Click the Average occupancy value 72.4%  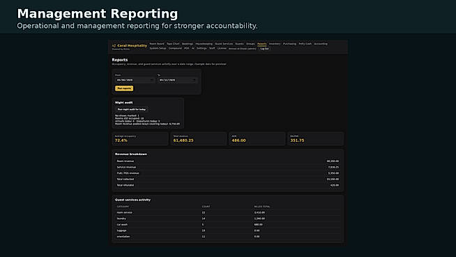click(x=121, y=140)
